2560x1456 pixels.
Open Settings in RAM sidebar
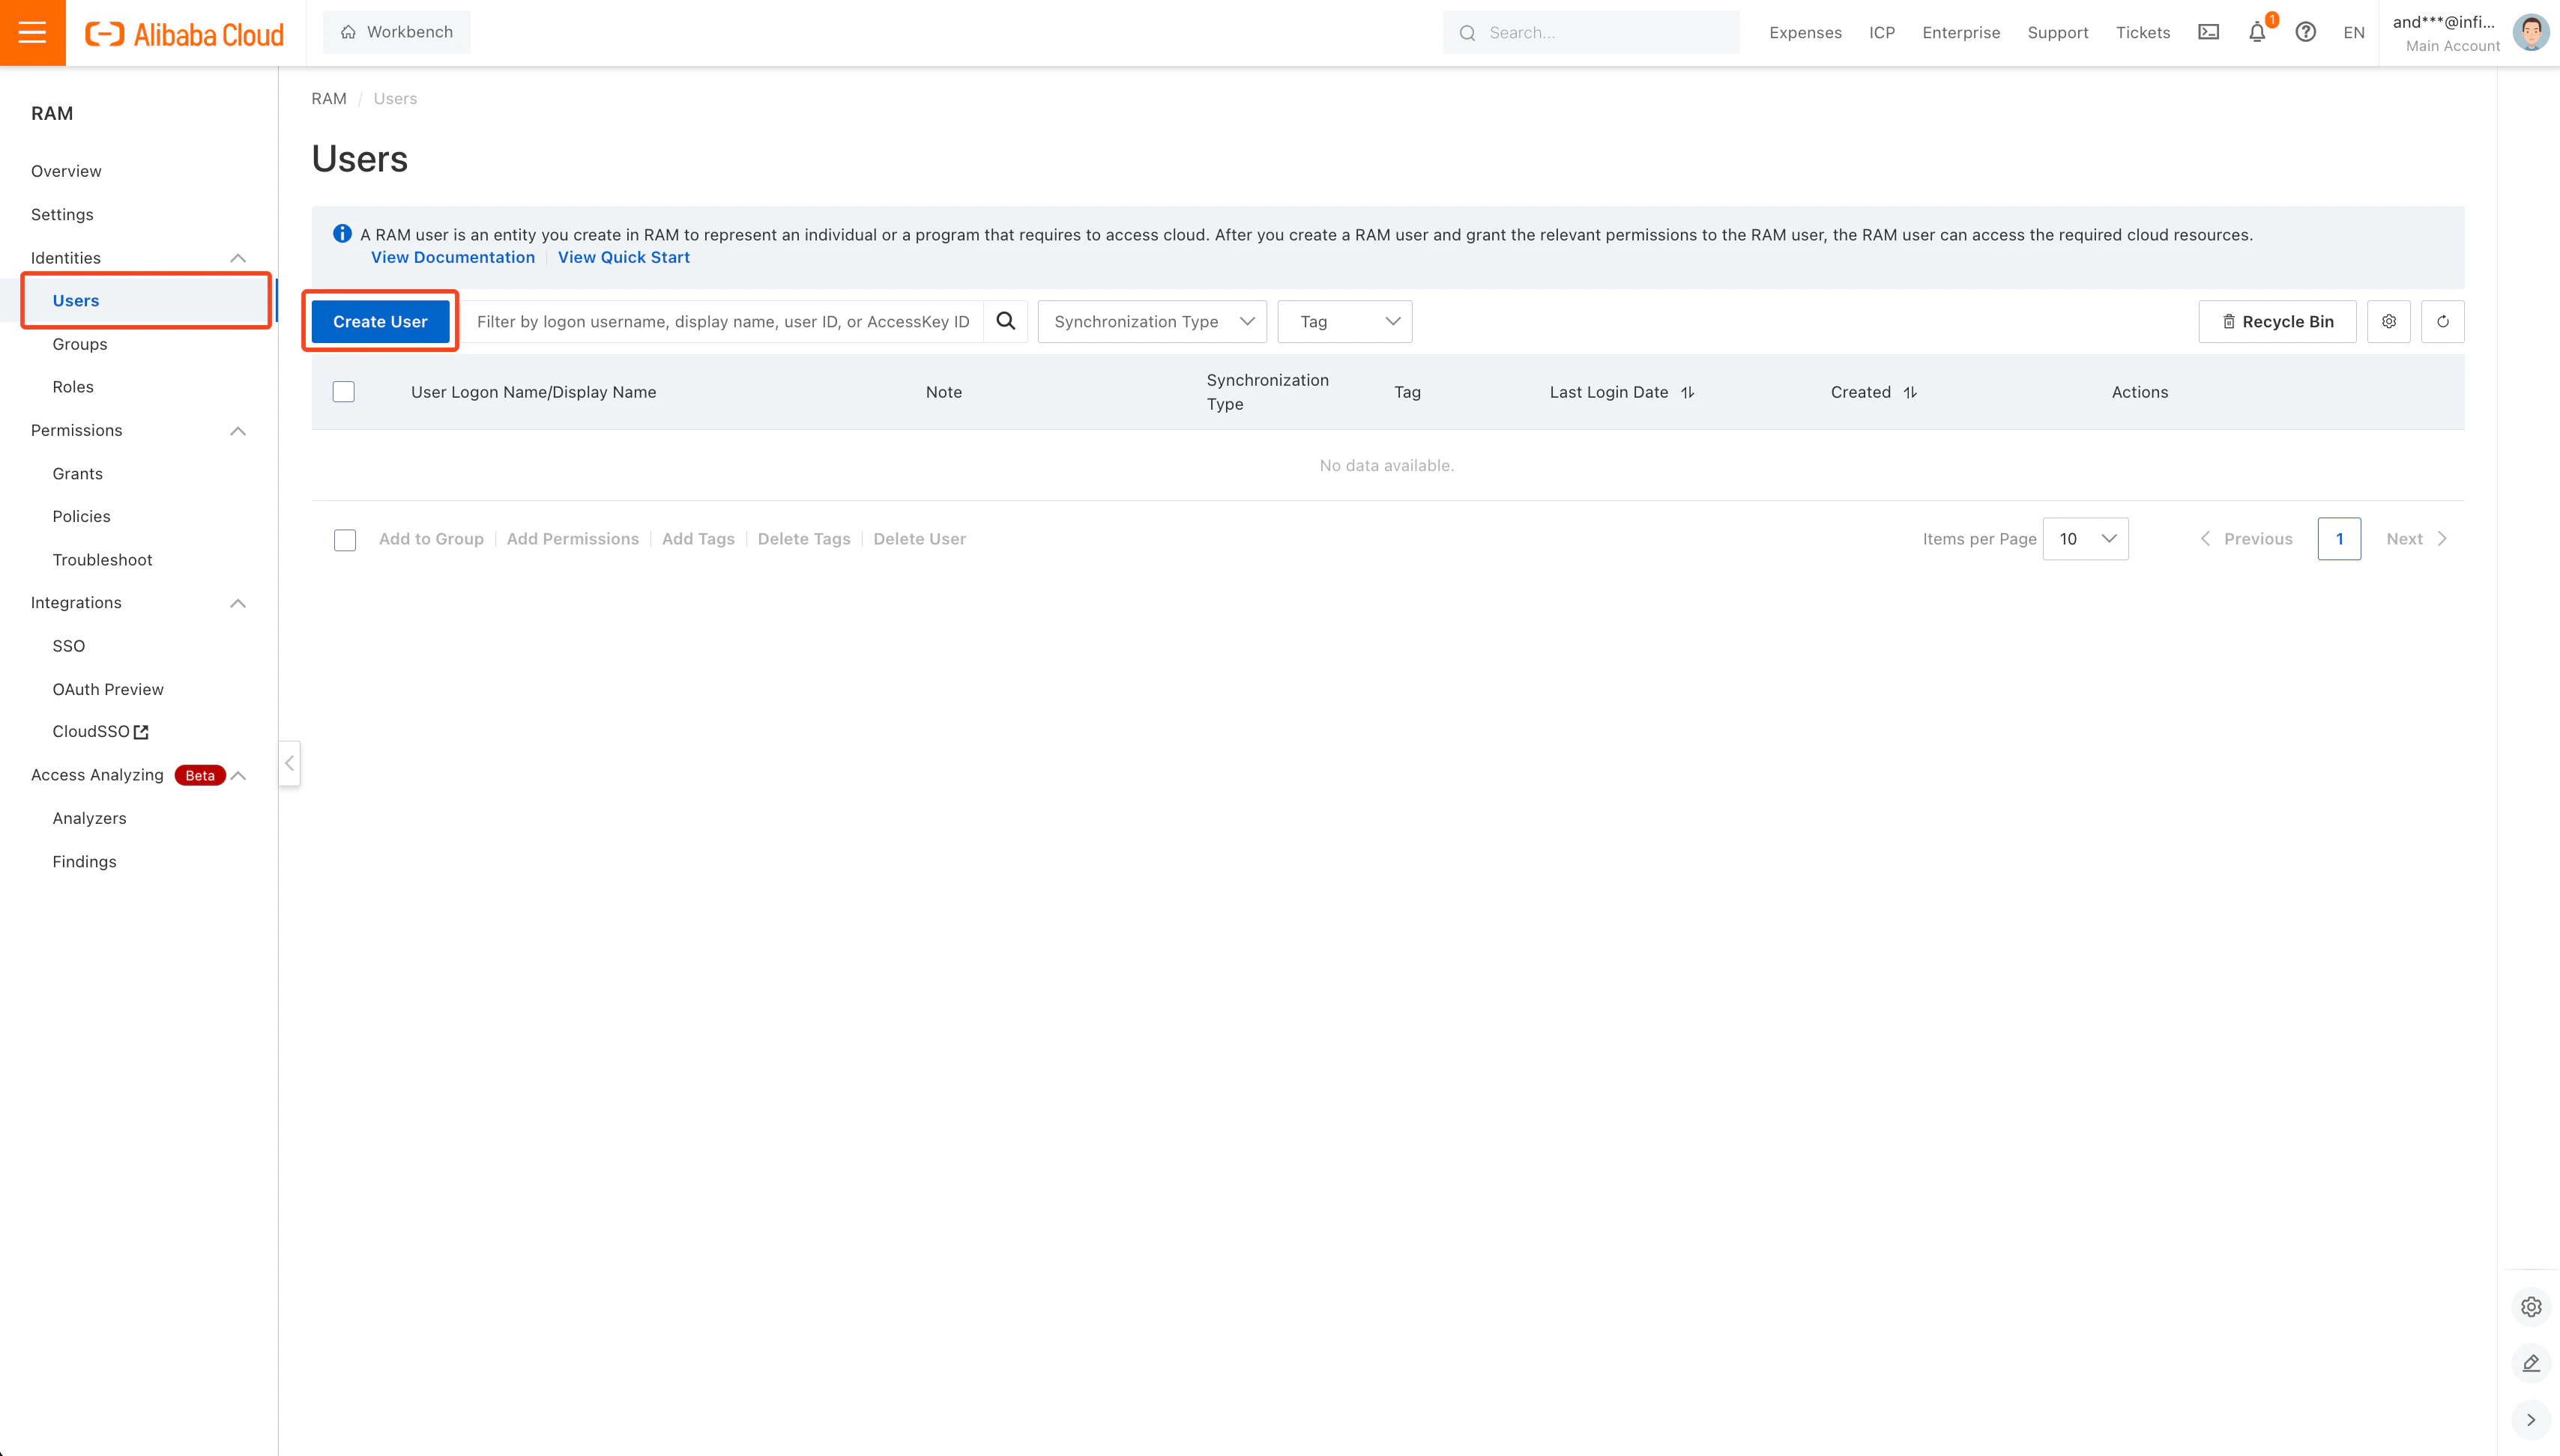point(62,214)
